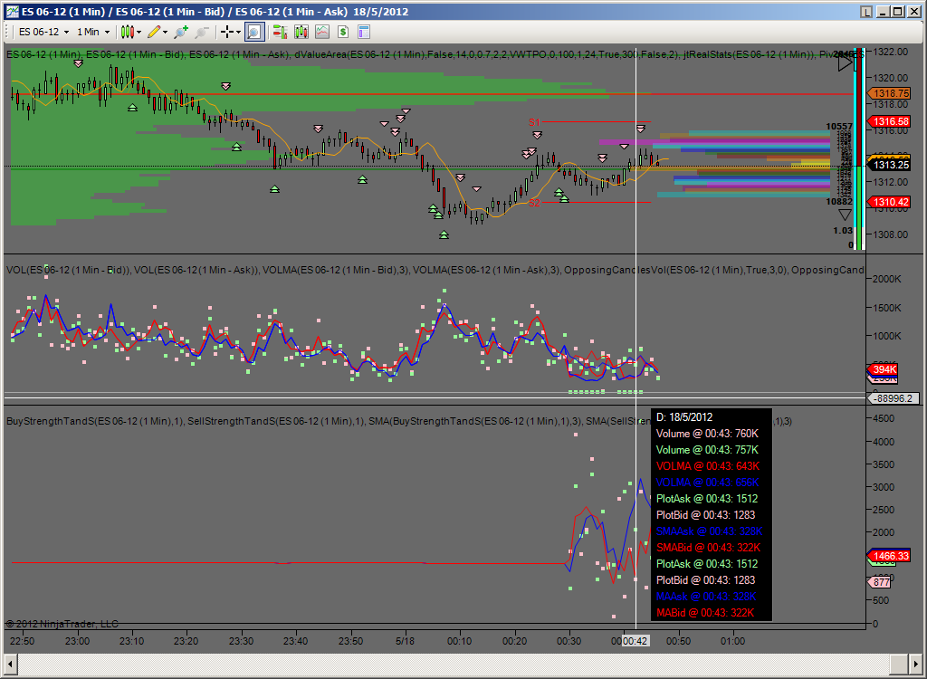
Task: Click the 10882 volume profile total
Action: point(839,202)
